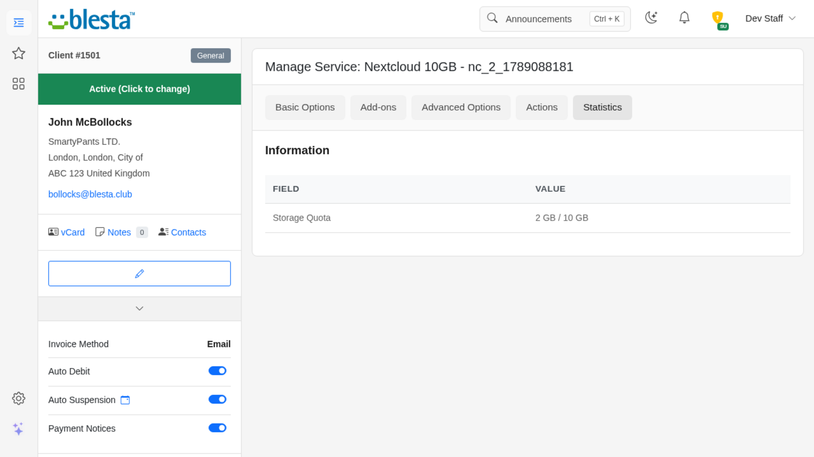Open the Notes link
Screen dimensions: 814x457
(x=119, y=232)
